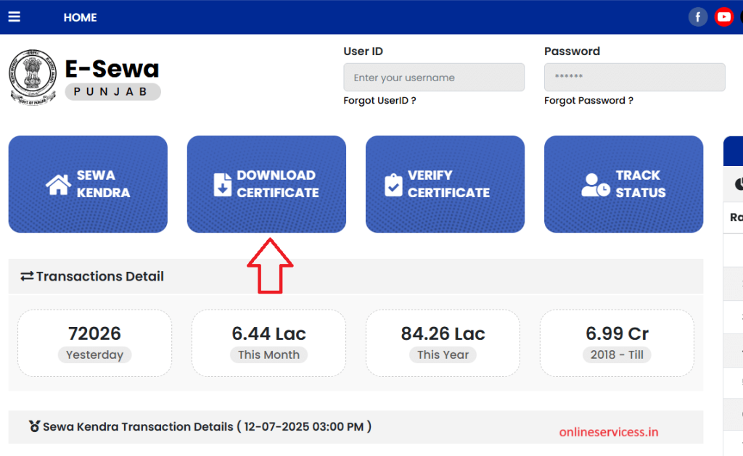Click the medal icon beside Sewa Kendra Transaction Details
Viewport: 743px width, 456px height.
point(34,426)
